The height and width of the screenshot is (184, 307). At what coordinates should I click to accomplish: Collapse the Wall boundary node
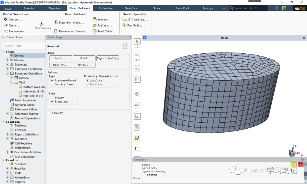[x=12, y=82]
